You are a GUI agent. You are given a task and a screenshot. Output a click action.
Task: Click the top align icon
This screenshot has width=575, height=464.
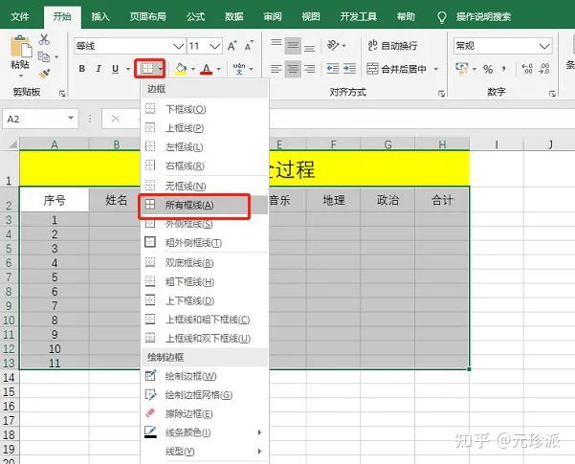point(276,42)
